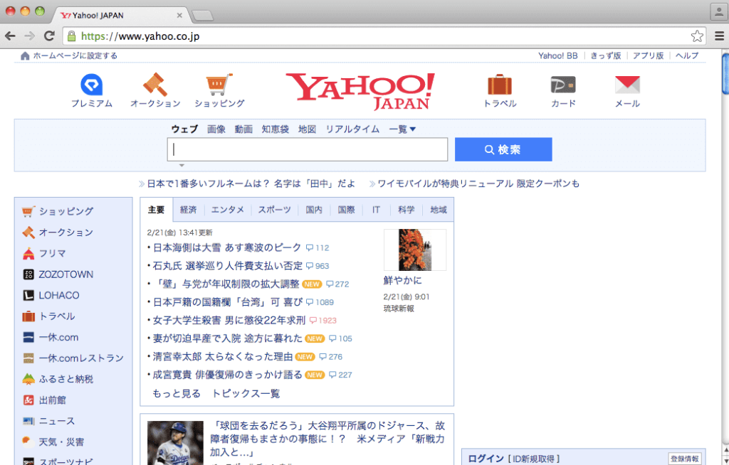Open the Auction gavel icon in header
729x465 pixels.
pos(154,85)
